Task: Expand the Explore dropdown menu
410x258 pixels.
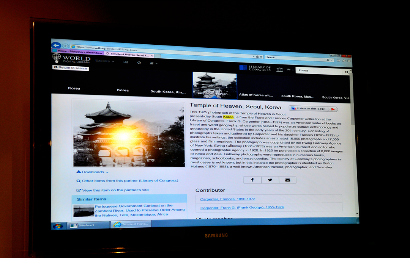Action: (105, 61)
